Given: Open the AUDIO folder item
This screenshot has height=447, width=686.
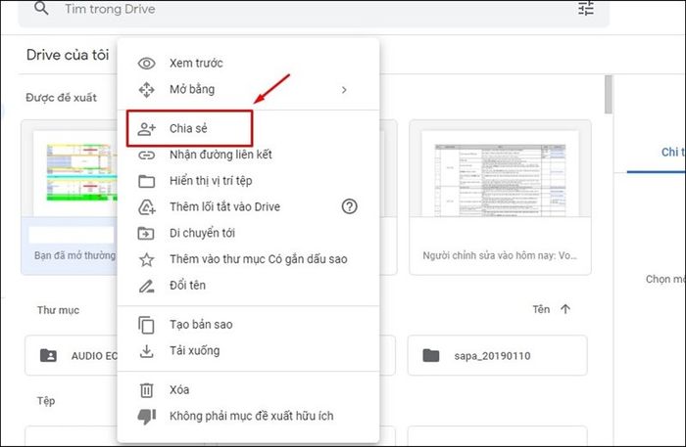Looking at the screenshot, I should [x=72, y=355].
